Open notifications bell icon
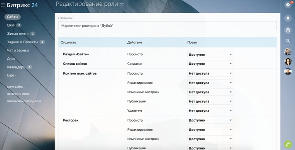 tap(288, 18)
